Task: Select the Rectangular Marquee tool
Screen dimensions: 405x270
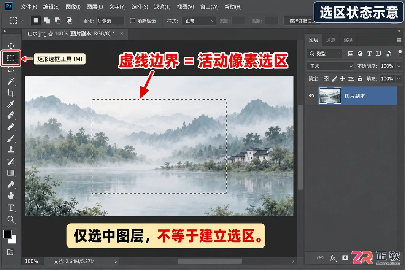Action: (x=11, y=58)
